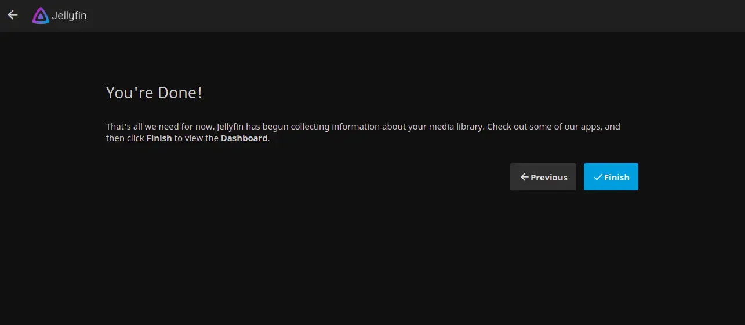Click the "You're Done!" heading

[154, 93]
